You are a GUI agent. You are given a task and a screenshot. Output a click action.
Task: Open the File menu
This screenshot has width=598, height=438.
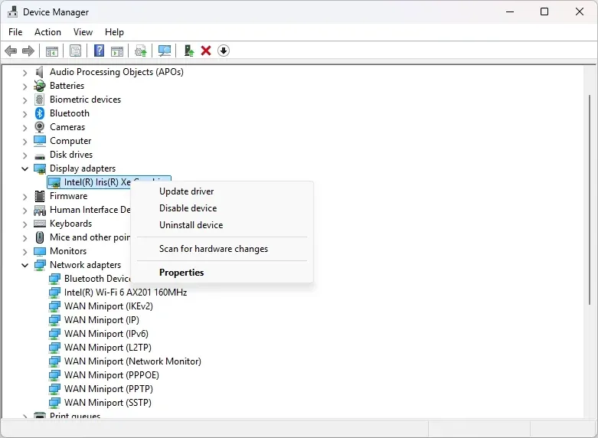click(x=15, y=32)
